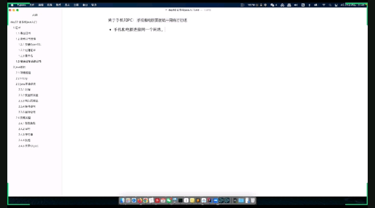Click the volume icon in menu bar

click(x=296, y=5)
